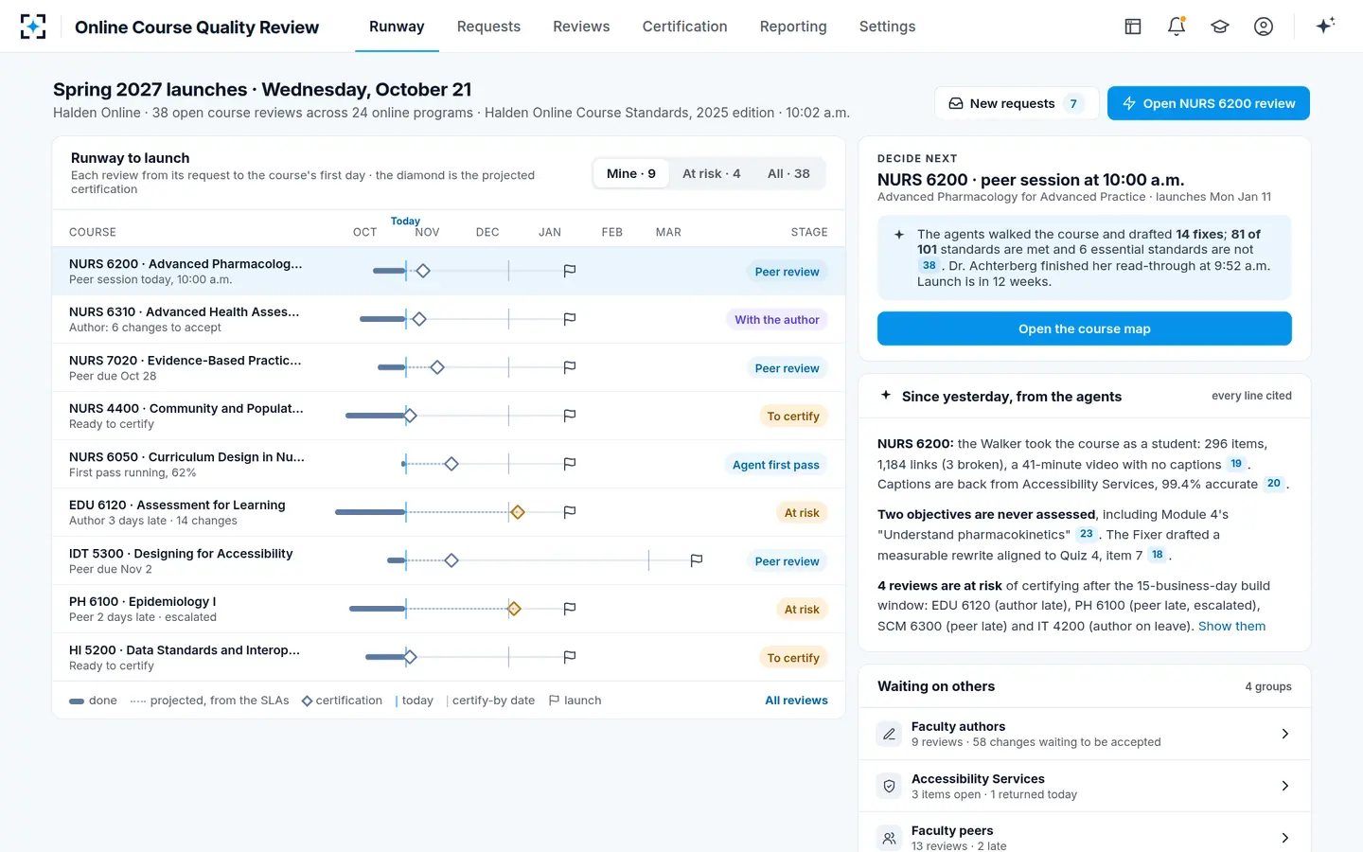
Task: Click the graduation cap icon
Action: (x=1220, y=27)
